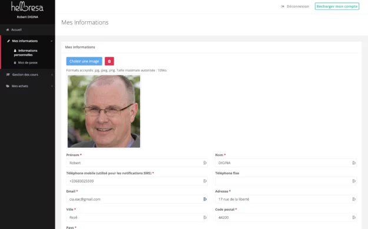
Task: Click the profile photo thumbnail
Action: 104,111
